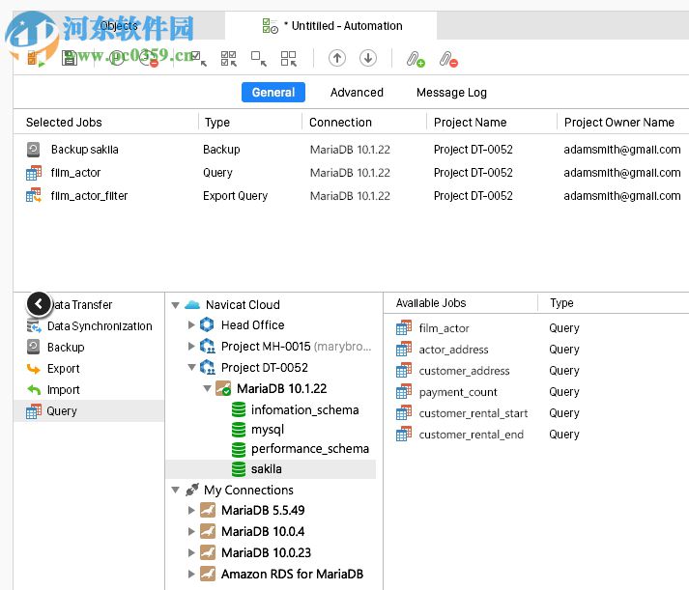Select film_actor in Available Jobs list
689x590 pixels.
(x=444, y=328)
